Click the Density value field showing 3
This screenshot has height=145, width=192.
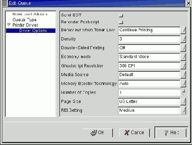[x=149, y=39]
